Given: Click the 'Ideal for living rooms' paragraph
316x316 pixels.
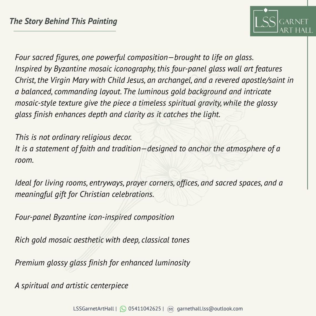Looking at the screenshot, I should [149, 189].
